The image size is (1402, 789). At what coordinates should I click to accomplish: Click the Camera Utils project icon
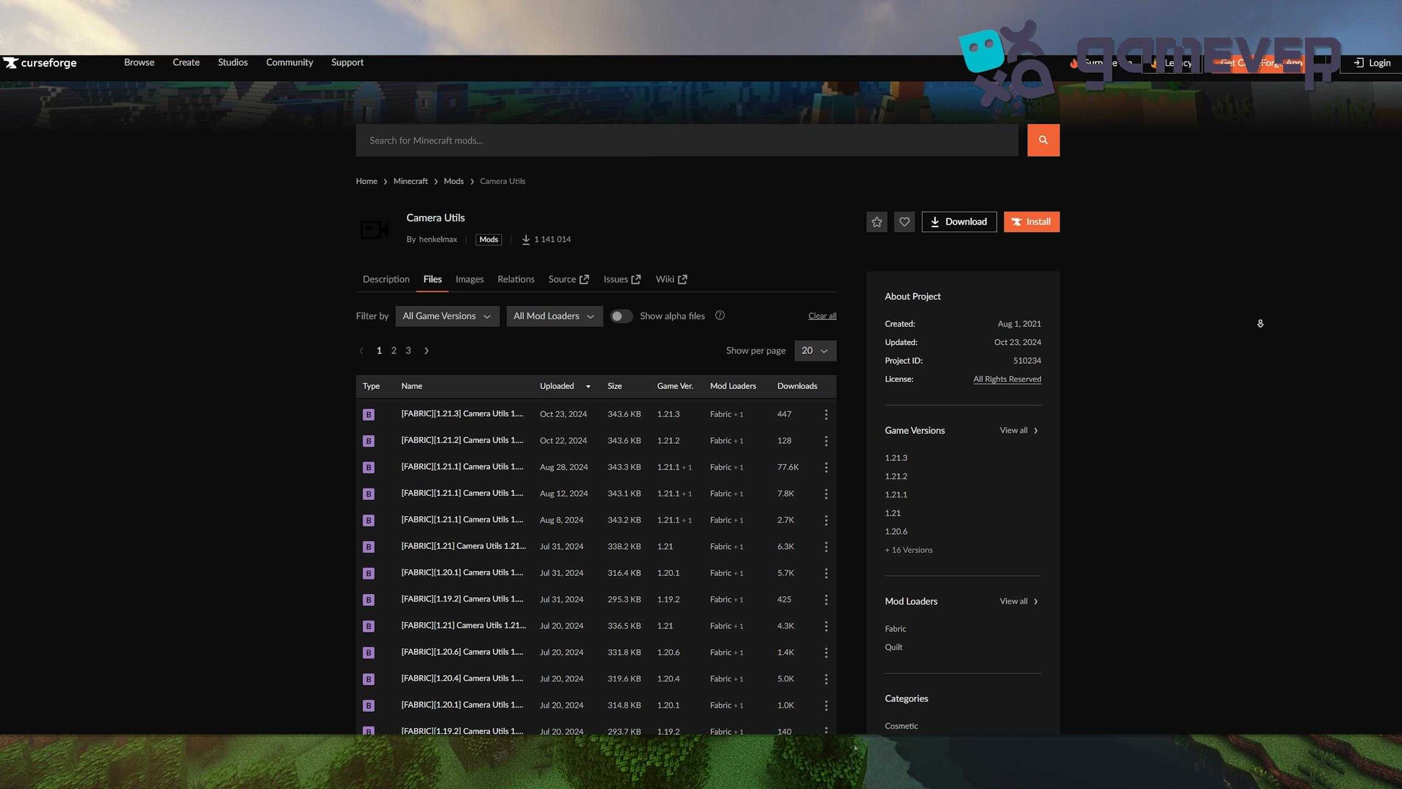click(374, 230)
